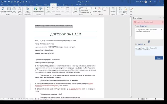
Task: Go to Next change
Action: [x=104, y=10]
